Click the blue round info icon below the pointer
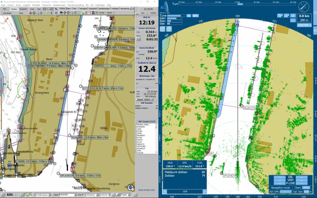 [x=56, y=13]
